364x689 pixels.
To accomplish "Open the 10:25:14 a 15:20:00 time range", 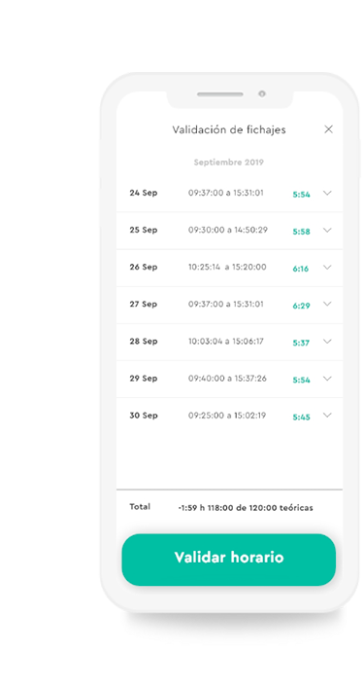I will tap(227, 268).
